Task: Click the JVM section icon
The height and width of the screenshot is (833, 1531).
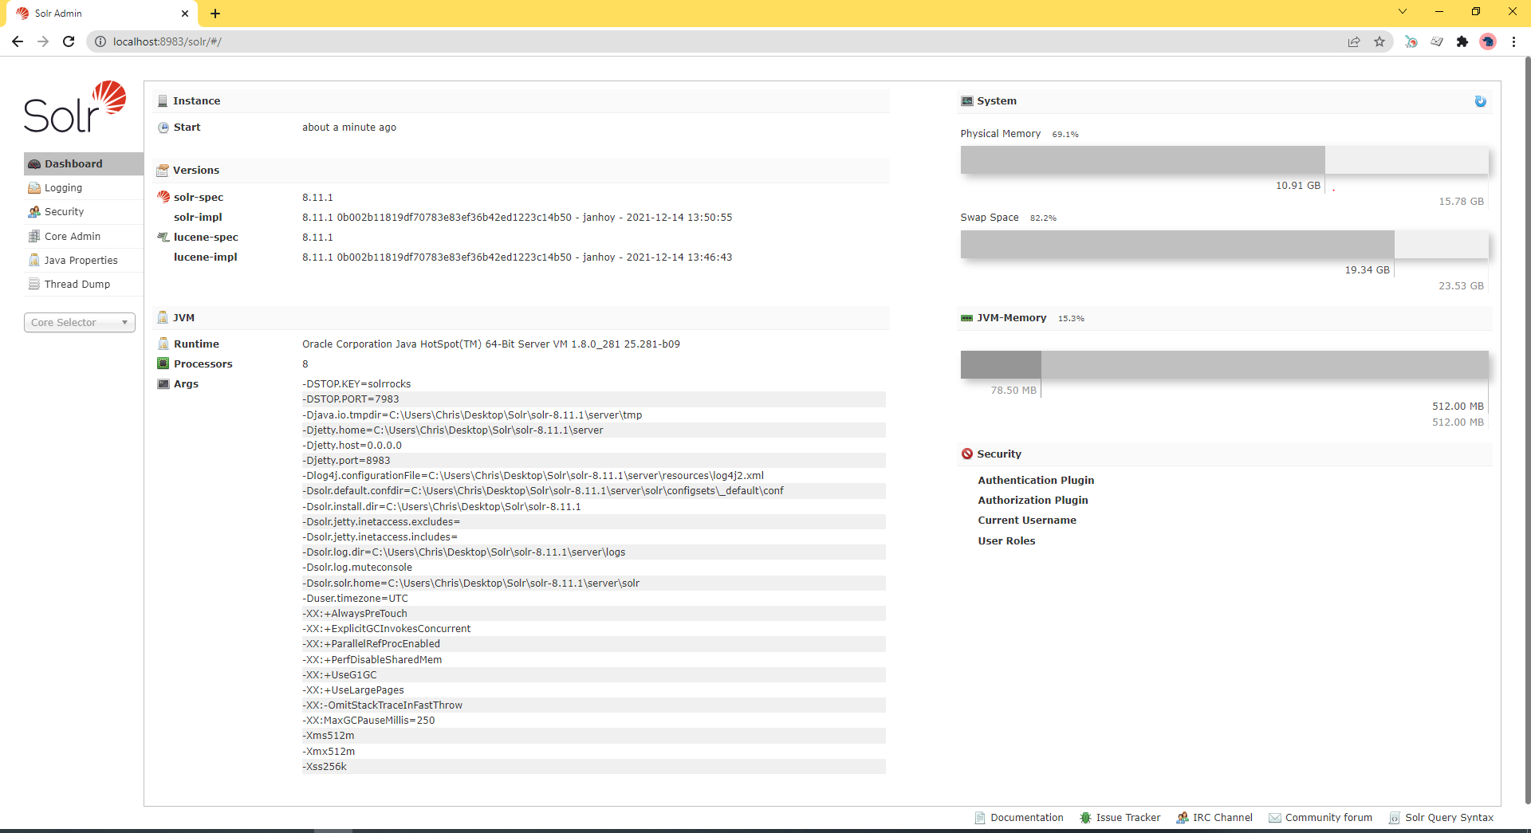Action: click(163, 317)
